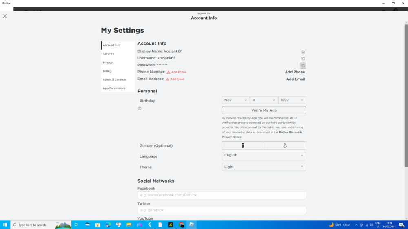Click the red Add Phone link

point(179,72)
